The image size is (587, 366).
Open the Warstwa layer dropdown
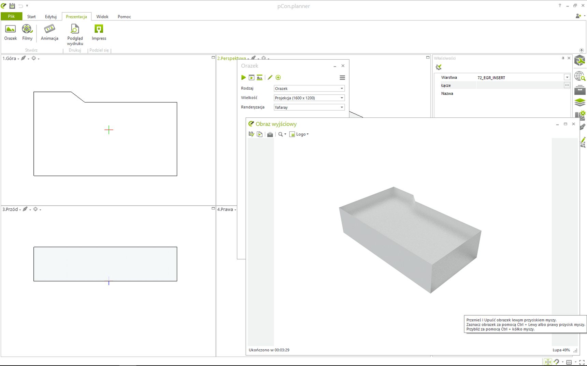tap(567, 78)
